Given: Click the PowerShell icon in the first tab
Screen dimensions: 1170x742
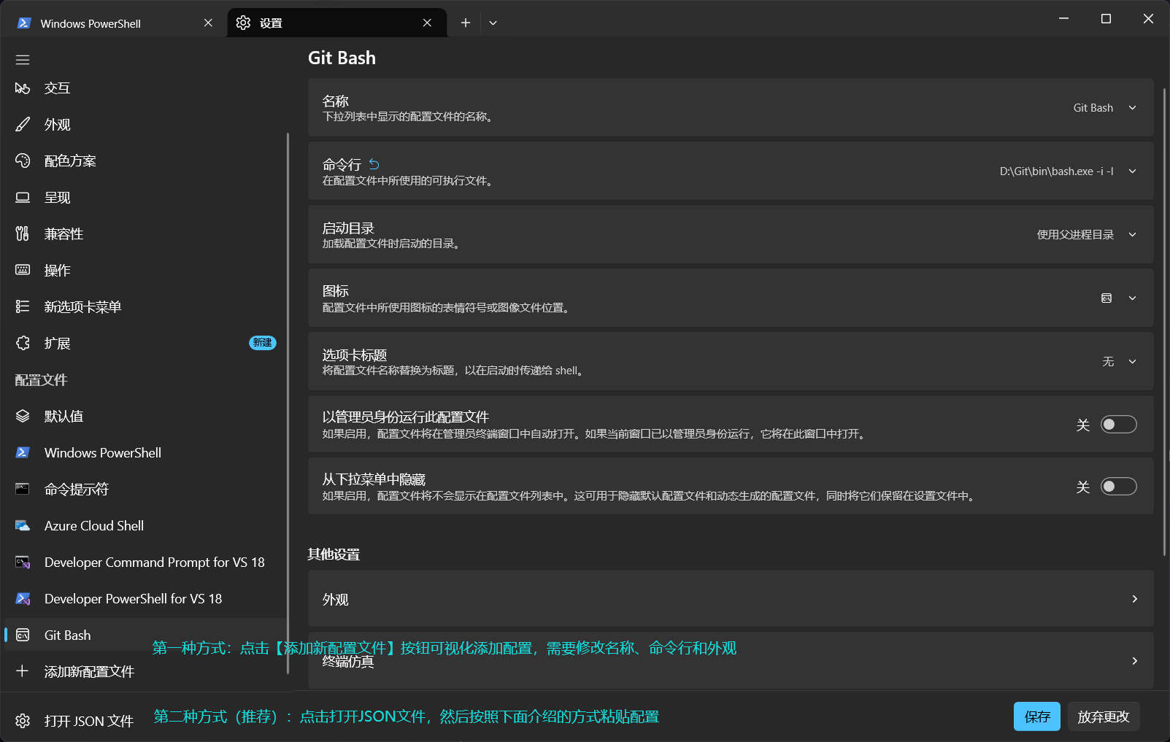Looking at the screenshot, I should pyautogui.click(x=24, y=23).
